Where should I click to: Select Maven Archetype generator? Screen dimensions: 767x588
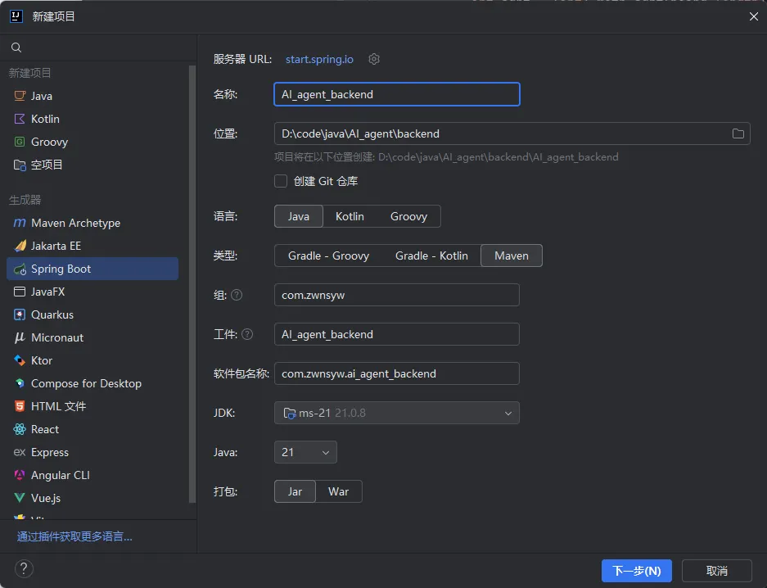[x=92, y=223]
